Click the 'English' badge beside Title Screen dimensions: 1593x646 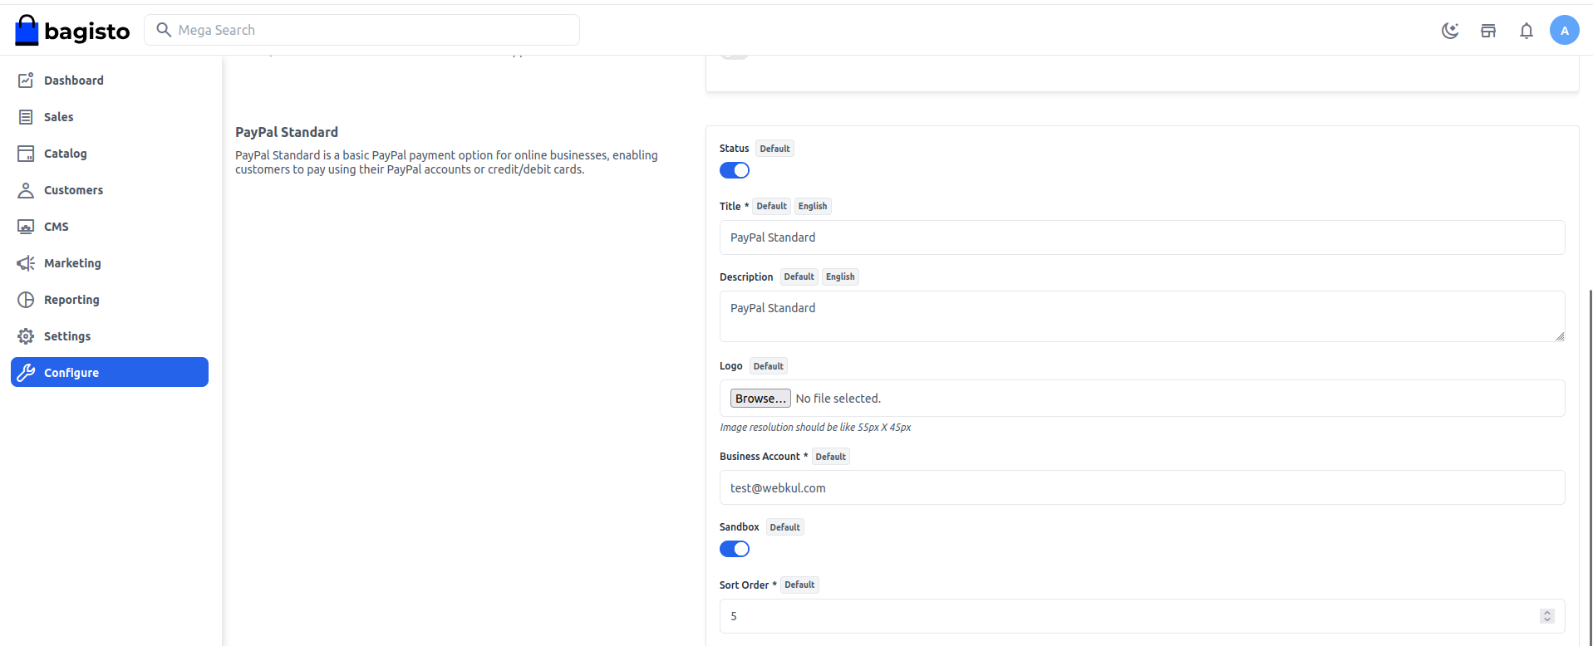pyautogui.click(x=813, y=206)
